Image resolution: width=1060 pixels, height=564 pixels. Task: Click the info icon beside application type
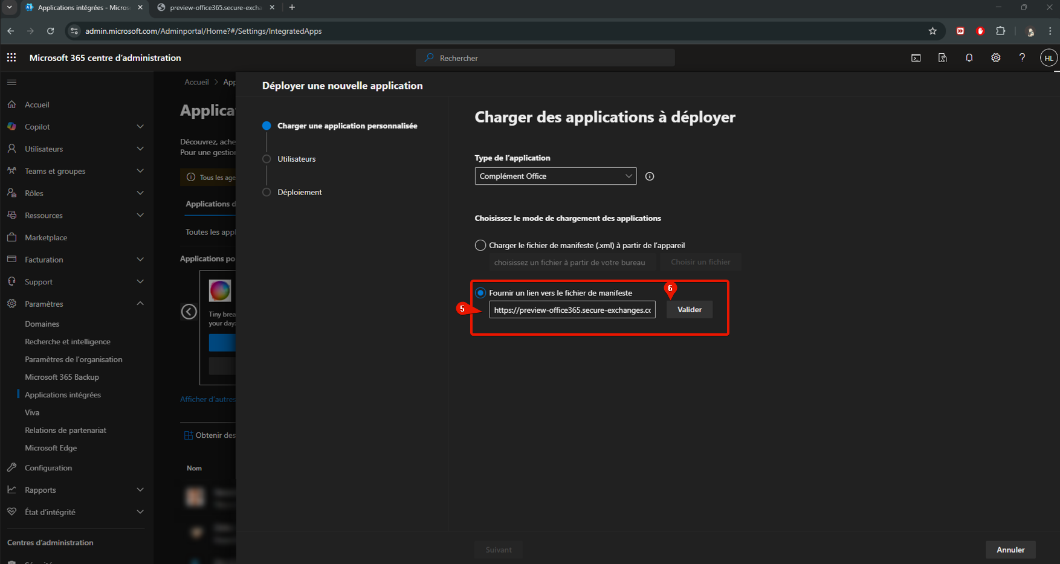650,176
